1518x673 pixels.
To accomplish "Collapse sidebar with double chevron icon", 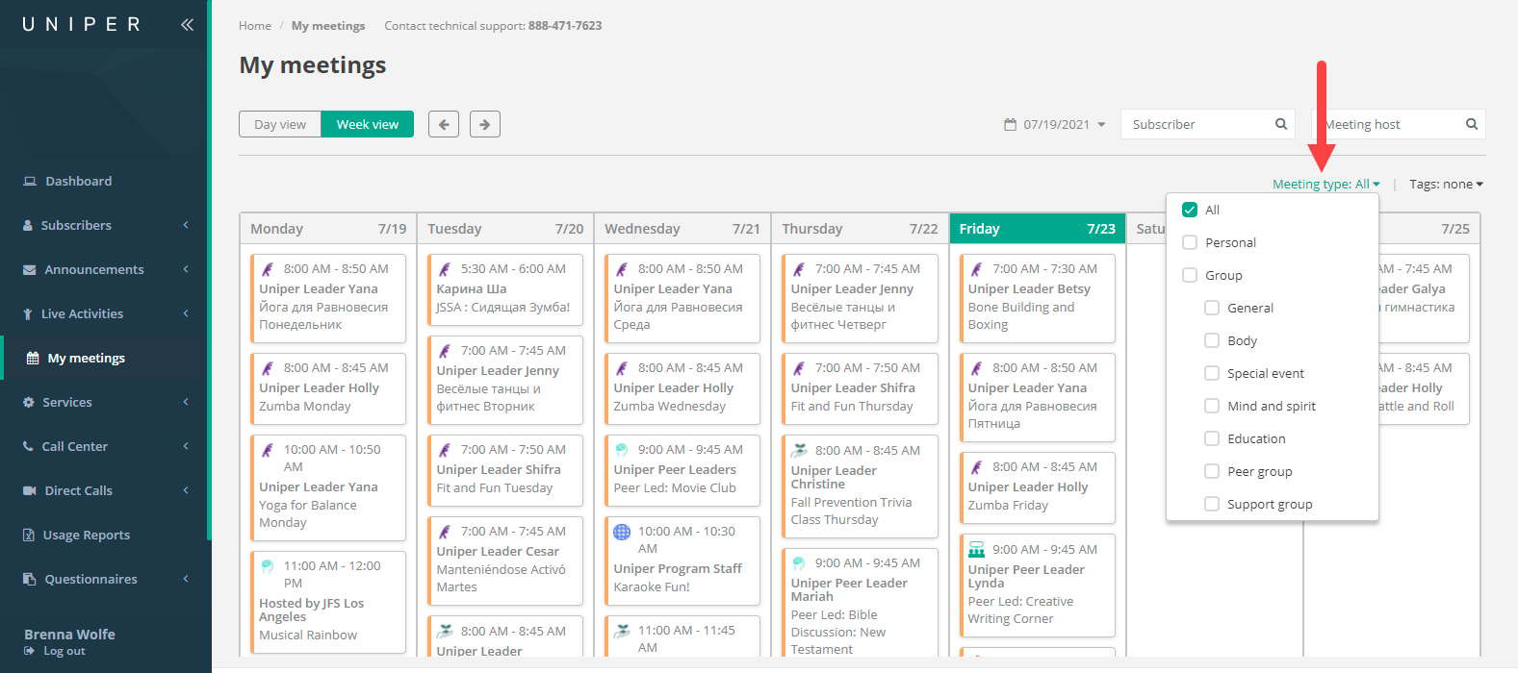I will [187, 25].
